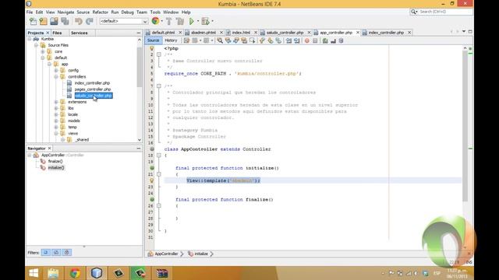The image size is (499, 280).
Task: Click the Projects panel vertical scrollbar
Action: pyautogui.click(x=140, y=67)
